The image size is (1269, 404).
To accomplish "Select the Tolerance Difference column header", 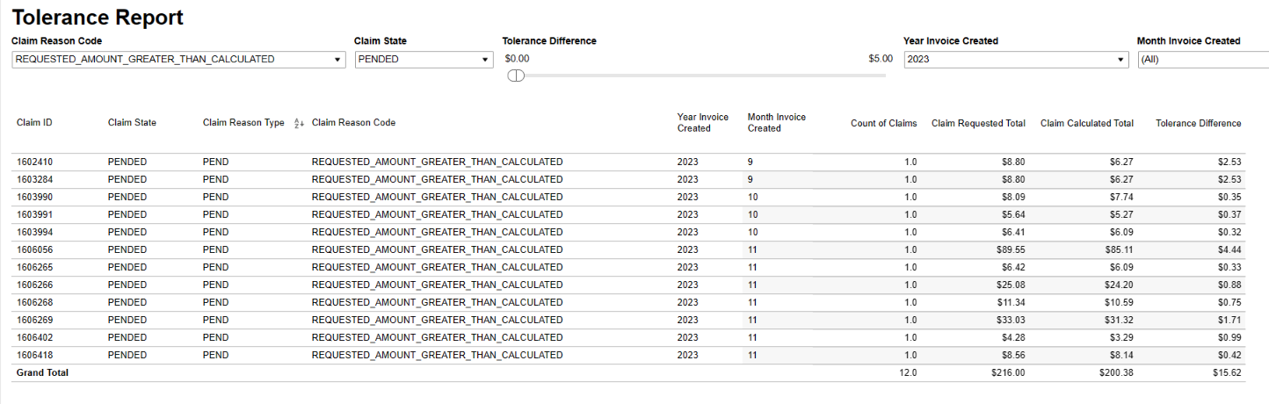I will click(x=1198, y=124).
